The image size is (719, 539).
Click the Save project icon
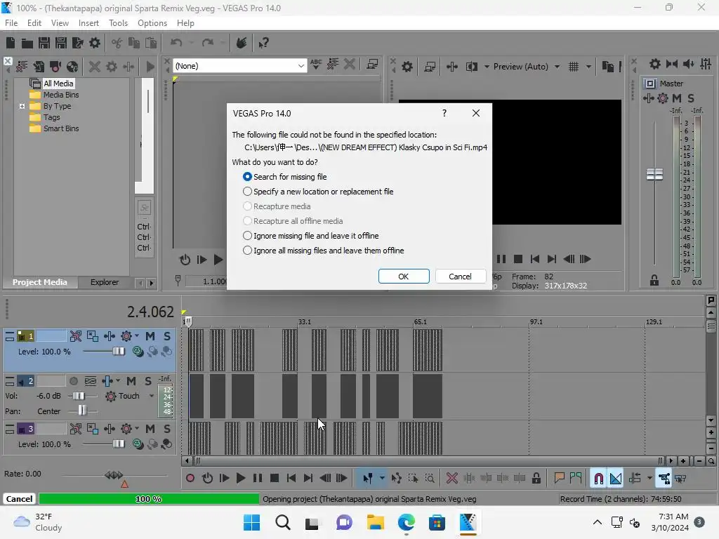point(44,43)
